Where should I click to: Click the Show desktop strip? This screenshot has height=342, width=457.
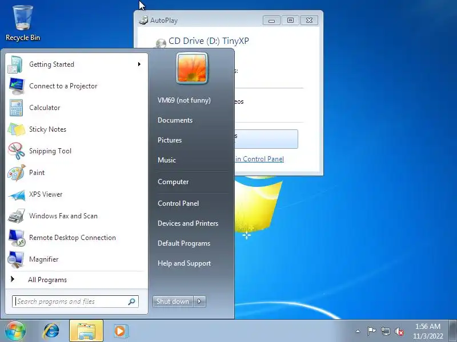click(452, 331)
